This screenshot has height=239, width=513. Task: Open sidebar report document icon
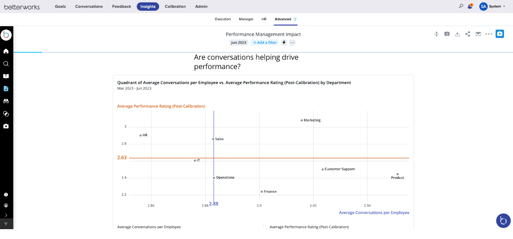click(6, 89)
